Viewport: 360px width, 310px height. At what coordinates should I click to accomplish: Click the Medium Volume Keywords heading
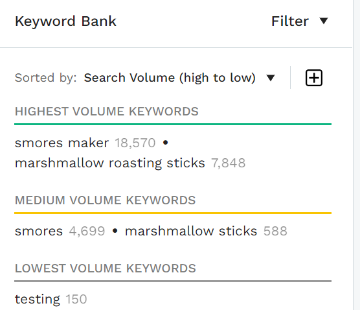pos(105,200)
